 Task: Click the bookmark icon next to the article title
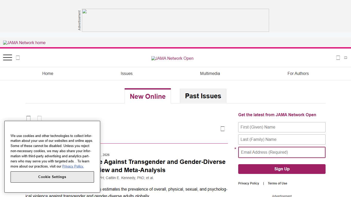tap(223, 129)
